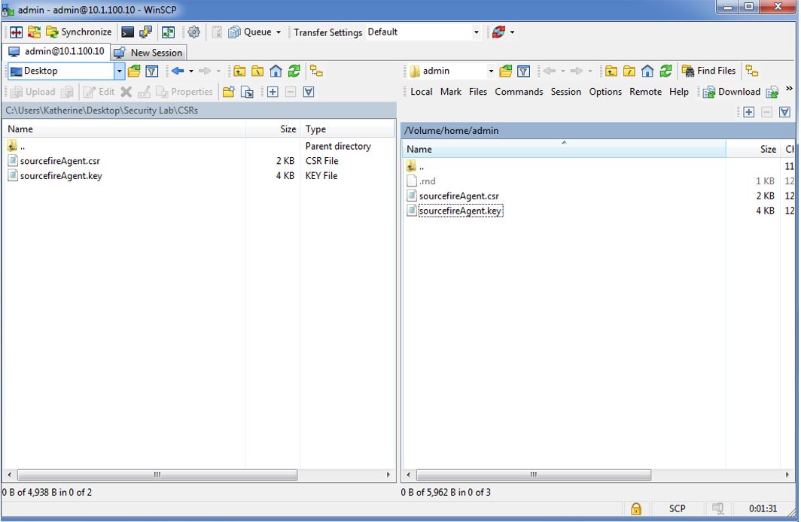Screen dimensions: 801x522
Task: Sort remote panel by Size column
Action: click(754, 150)
